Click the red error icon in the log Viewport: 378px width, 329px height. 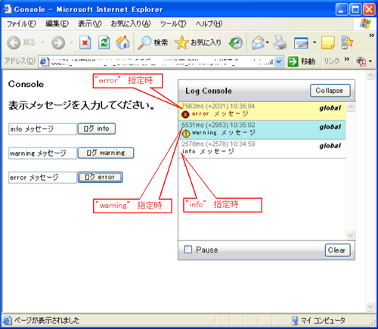(185, 114)
